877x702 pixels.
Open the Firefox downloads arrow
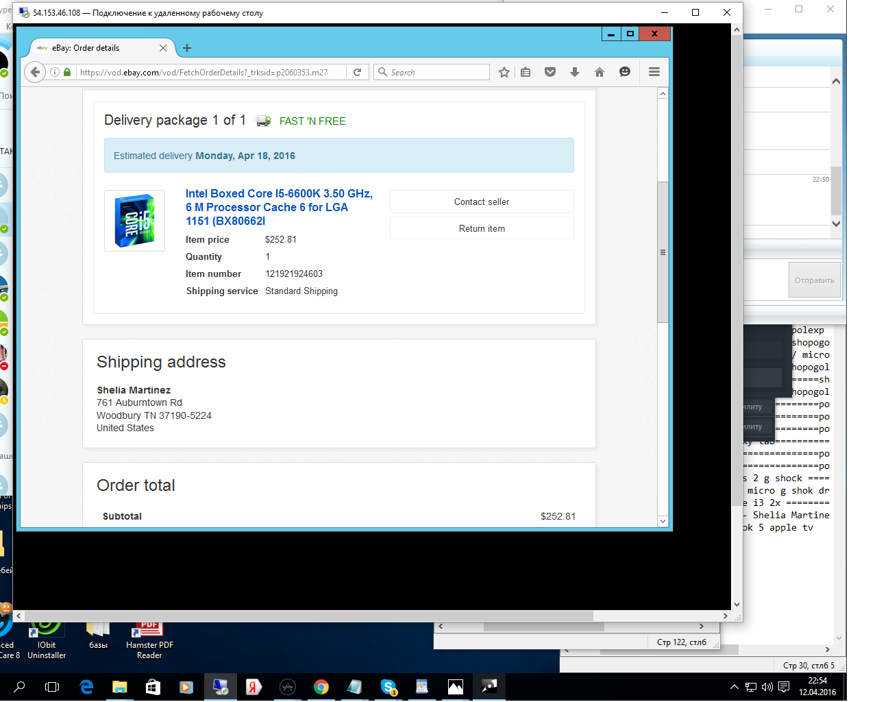(575, 72)
